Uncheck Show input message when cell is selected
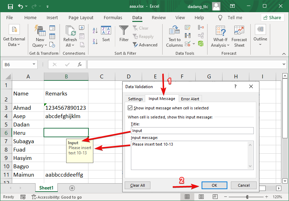Viewport: 289px width, 201px height. click(x=130, y=108)
